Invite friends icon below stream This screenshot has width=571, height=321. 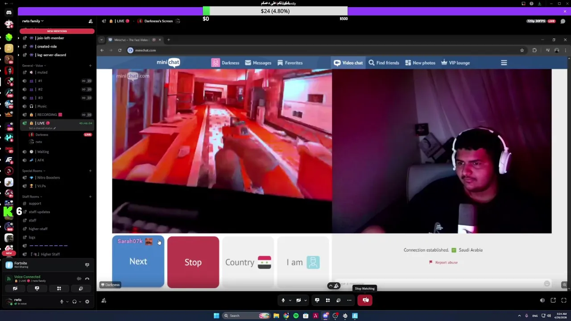point(104,300)
